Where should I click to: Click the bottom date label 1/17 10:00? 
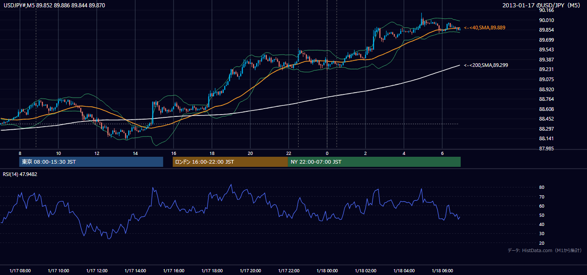click(x=58, y=271)
